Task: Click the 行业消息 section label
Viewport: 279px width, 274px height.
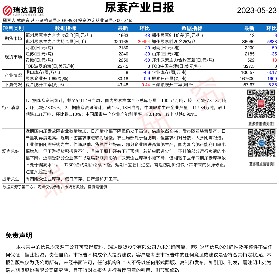Action: (13, 108)
